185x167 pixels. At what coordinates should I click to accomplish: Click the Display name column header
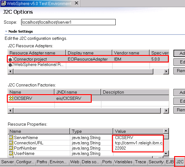(x=89, y=53)
